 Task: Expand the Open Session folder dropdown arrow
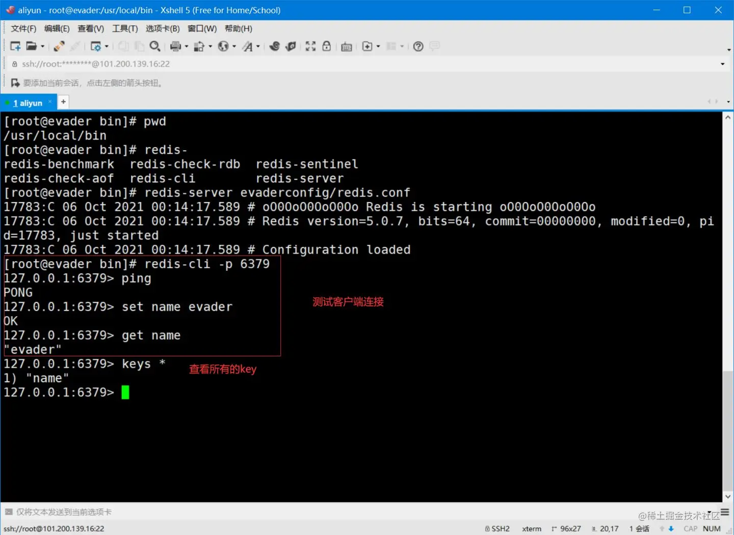(x=42, y=46)
